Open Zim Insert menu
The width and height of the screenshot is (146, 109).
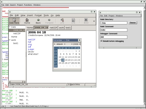pos(30,15)
